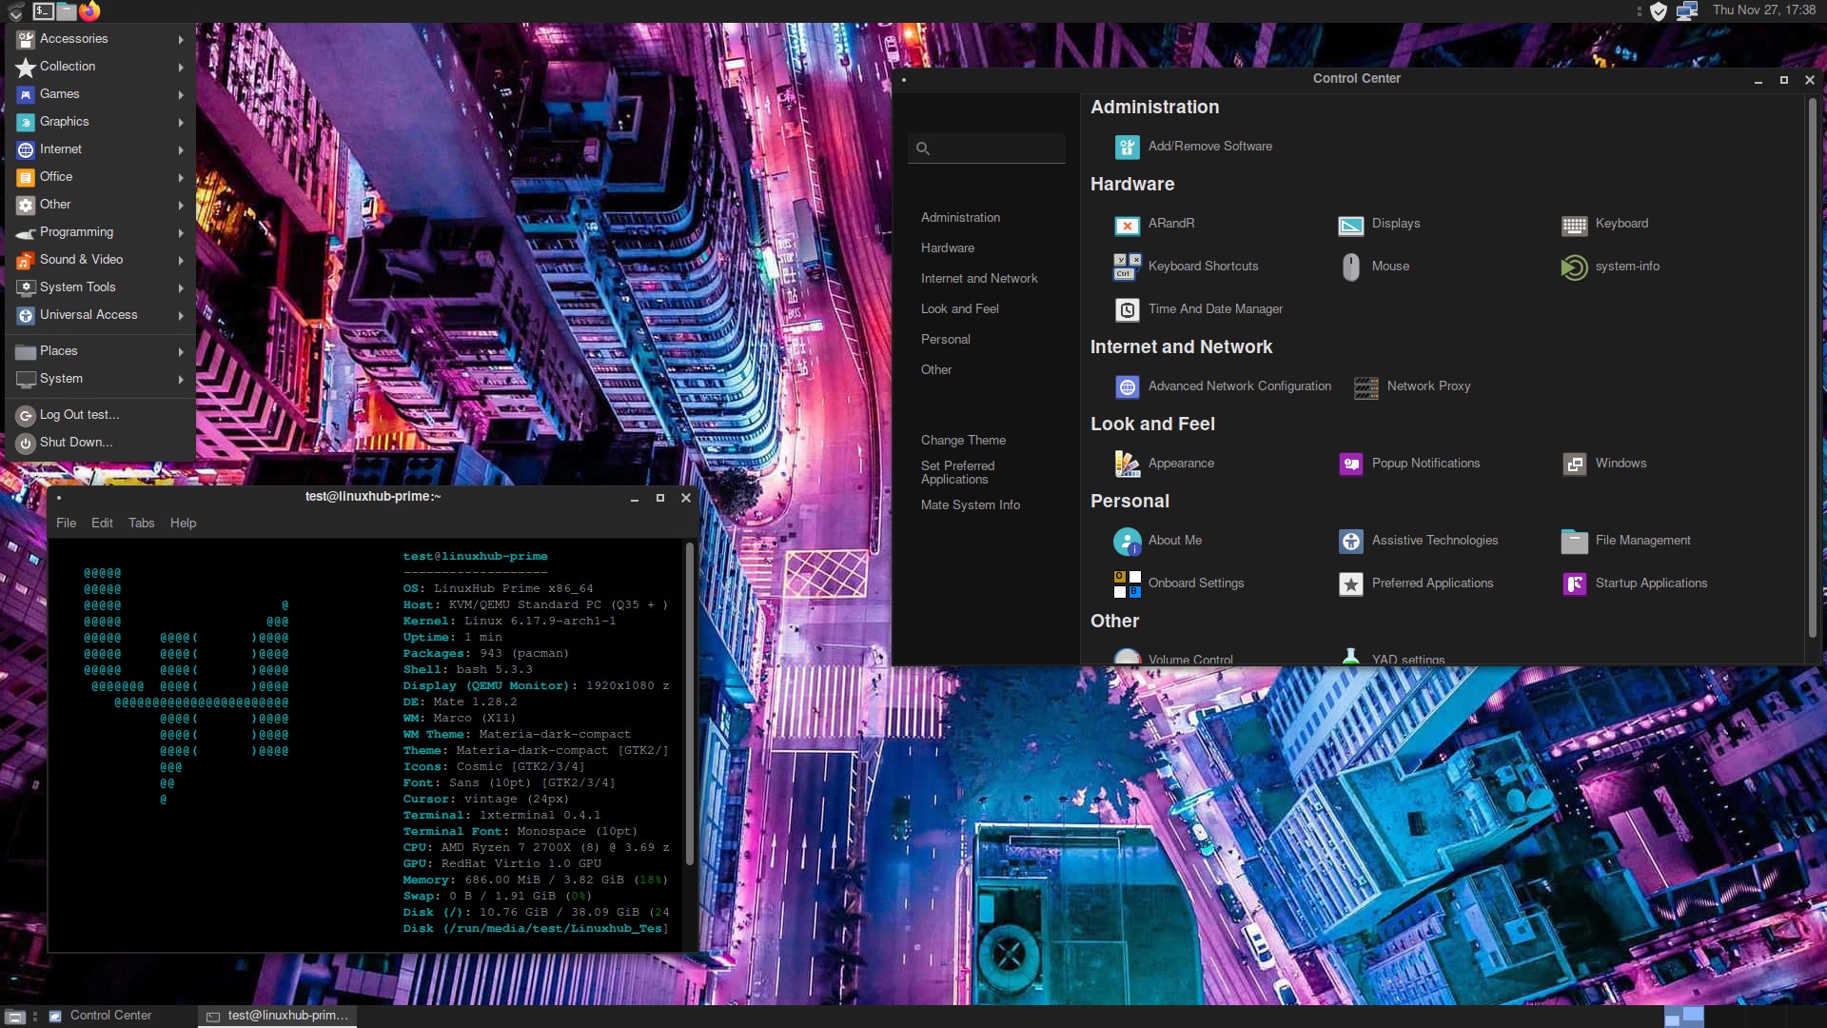Open ARandR from the Hardware section

pos(1169,224)
